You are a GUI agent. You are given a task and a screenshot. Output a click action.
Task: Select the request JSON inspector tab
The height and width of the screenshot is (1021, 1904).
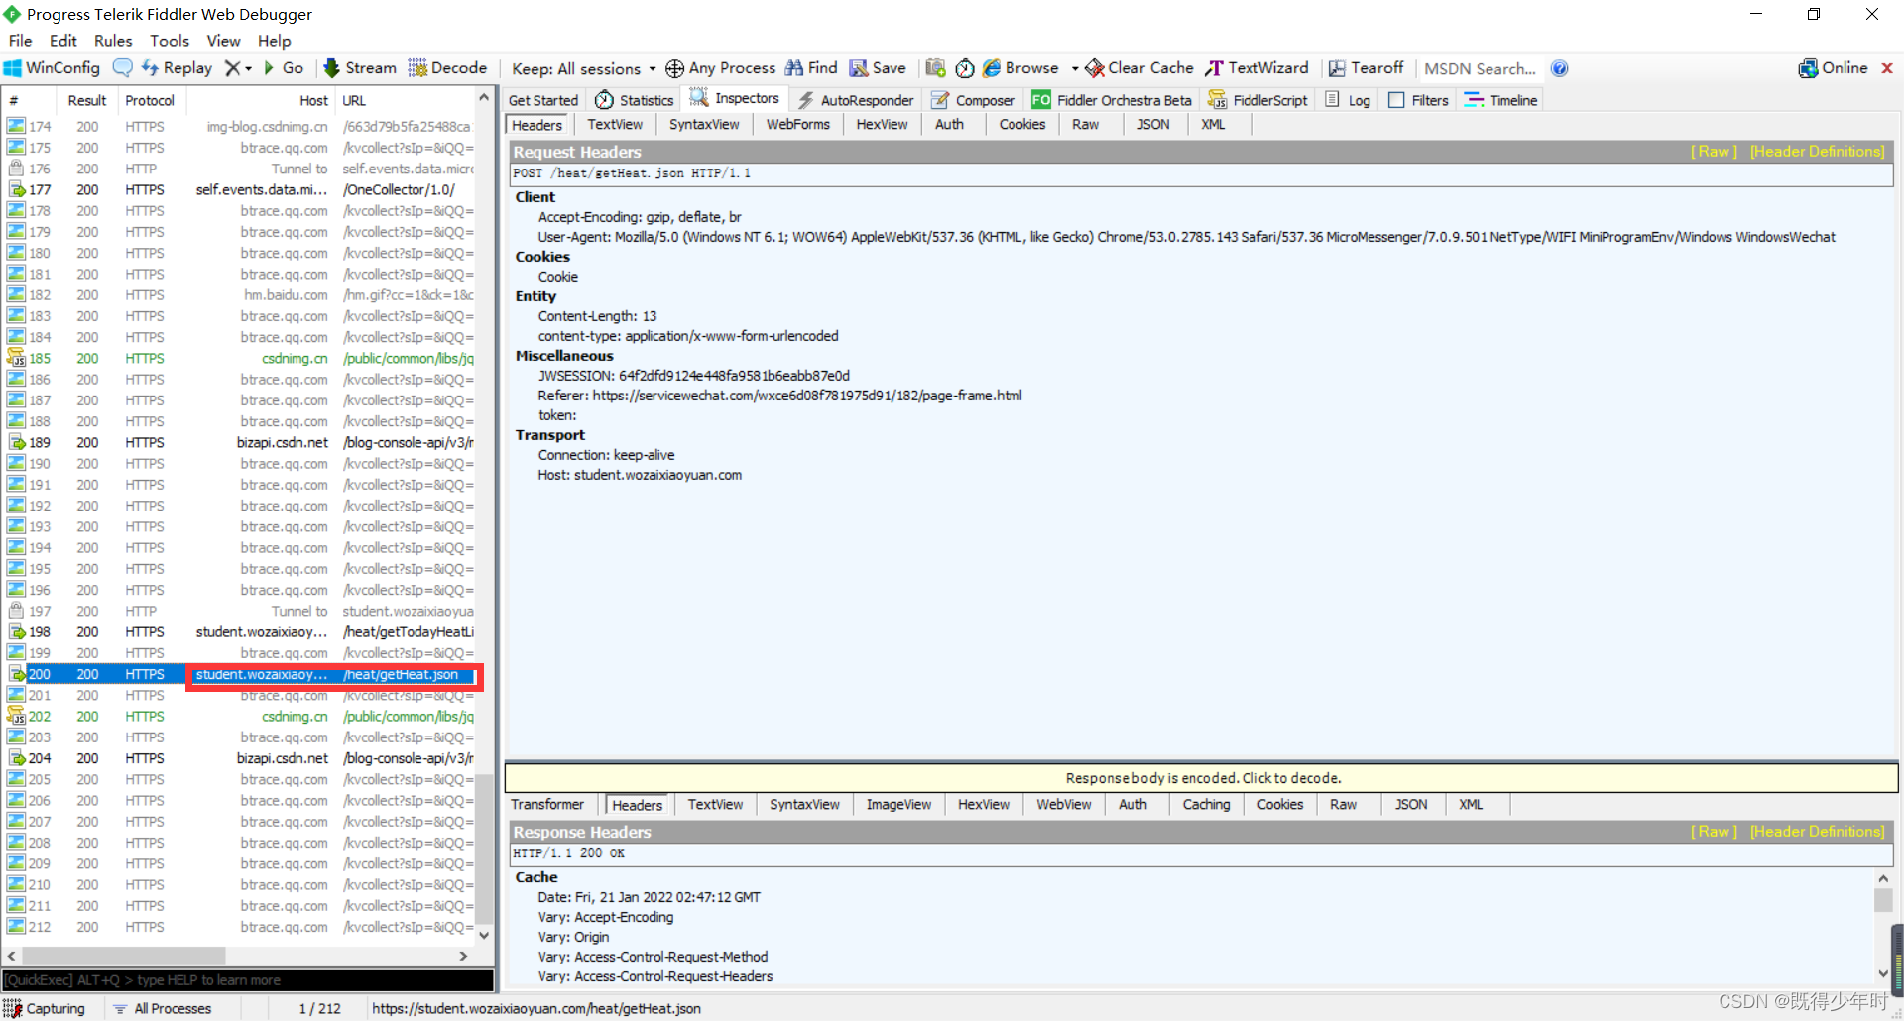pyautogui.click(x=1153, y=125)
